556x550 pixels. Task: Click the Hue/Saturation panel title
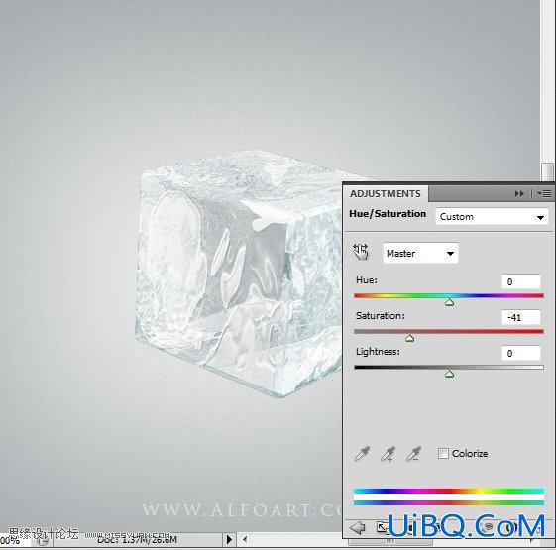[388, 214]
